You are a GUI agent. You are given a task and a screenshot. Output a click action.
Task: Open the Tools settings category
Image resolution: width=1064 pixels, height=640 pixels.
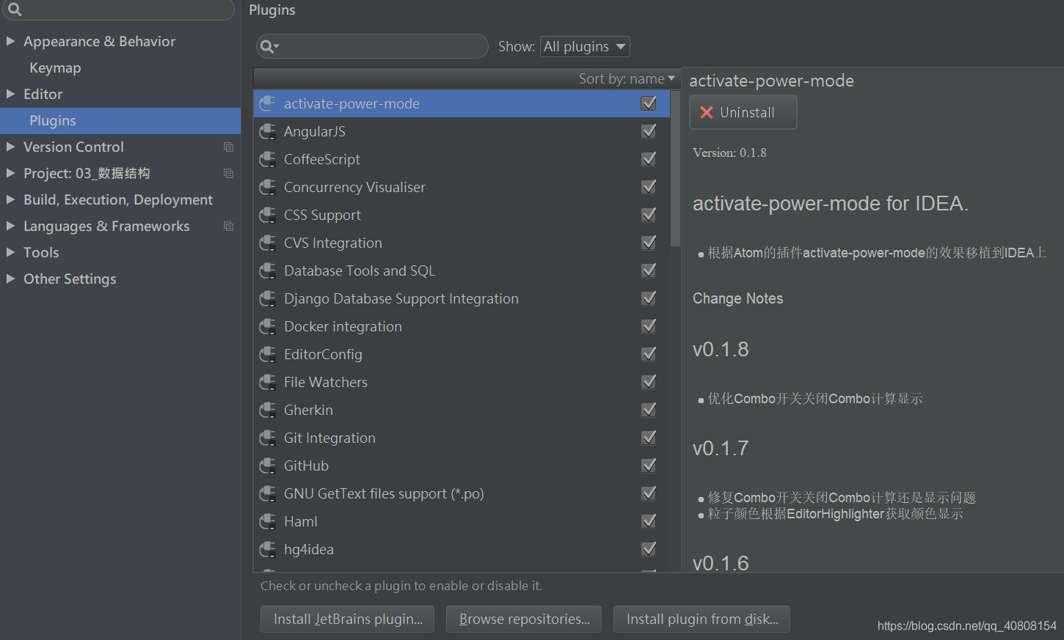click(x=41, y=252)
